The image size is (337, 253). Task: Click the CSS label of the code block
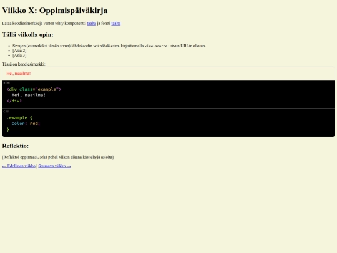pos(6,111)
